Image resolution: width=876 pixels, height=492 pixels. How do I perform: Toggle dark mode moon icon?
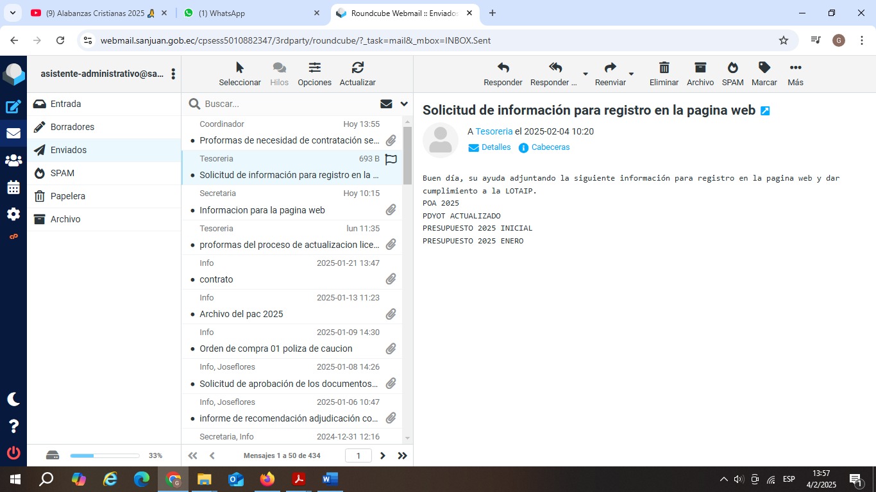tap(13, 399)
